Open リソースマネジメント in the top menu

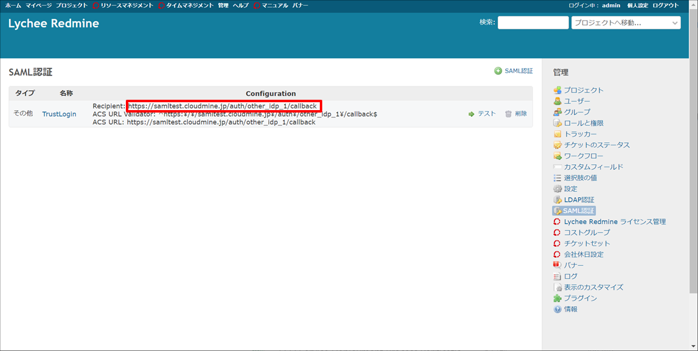pyautogui.click(x=126, y=5)
